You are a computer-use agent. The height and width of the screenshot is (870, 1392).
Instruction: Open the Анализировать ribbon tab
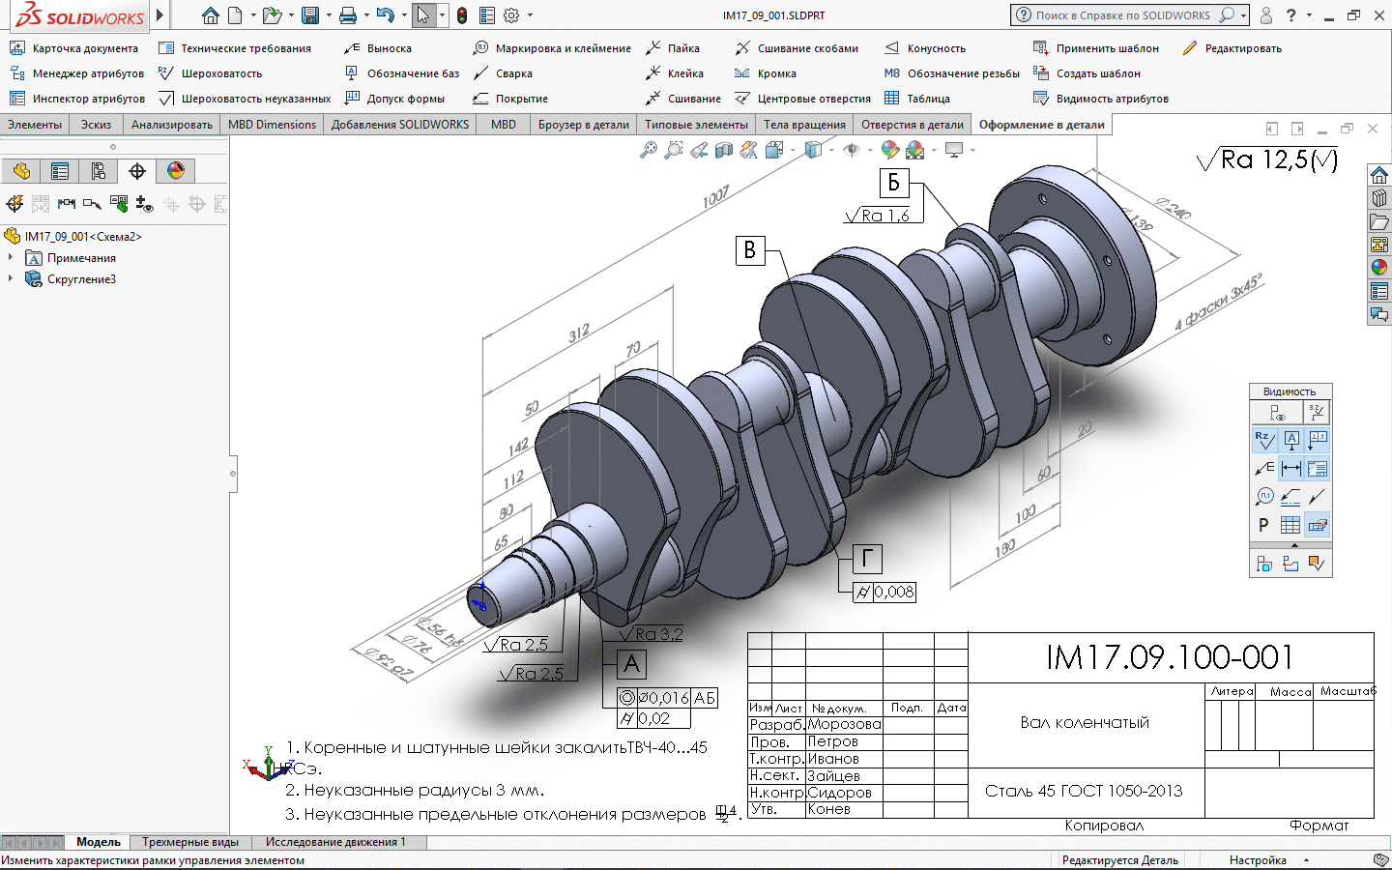click(172, 125)
